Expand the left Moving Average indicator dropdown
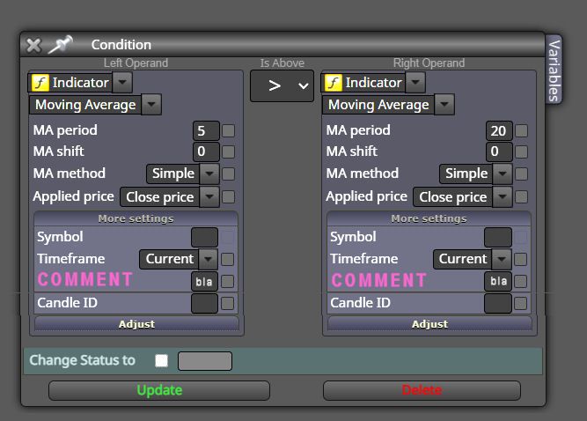This screenshot has width=587, height=421. click(x=151, y=105)
